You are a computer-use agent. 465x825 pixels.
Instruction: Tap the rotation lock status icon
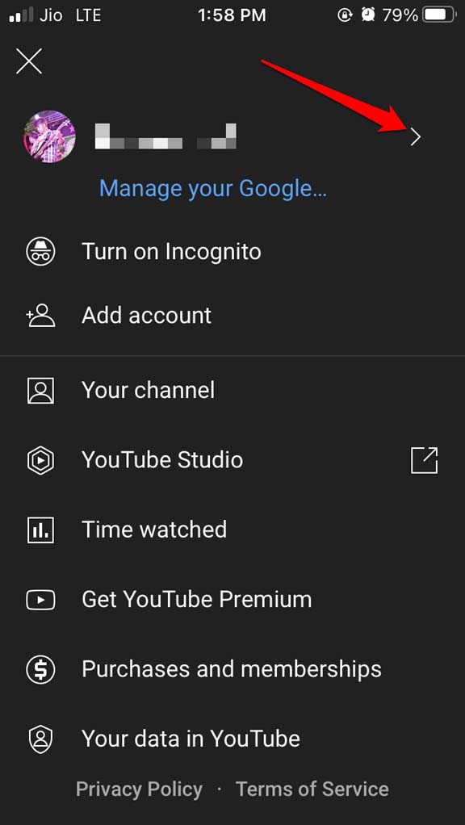point(345,15)
